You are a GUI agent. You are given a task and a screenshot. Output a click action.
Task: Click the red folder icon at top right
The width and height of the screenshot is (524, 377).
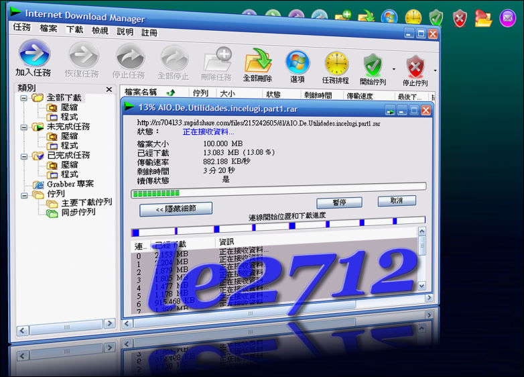pyautogui.click(x=483, y=18)
